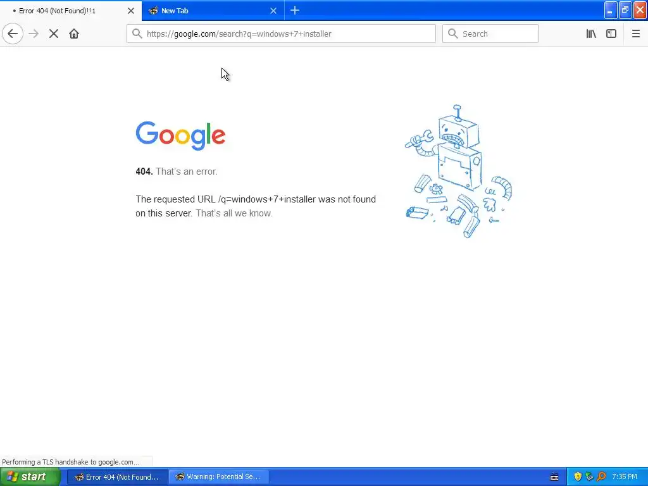Click the browser icon on New Tab
Viewport: 648px width, 486px height.
(x=153, y=11)
